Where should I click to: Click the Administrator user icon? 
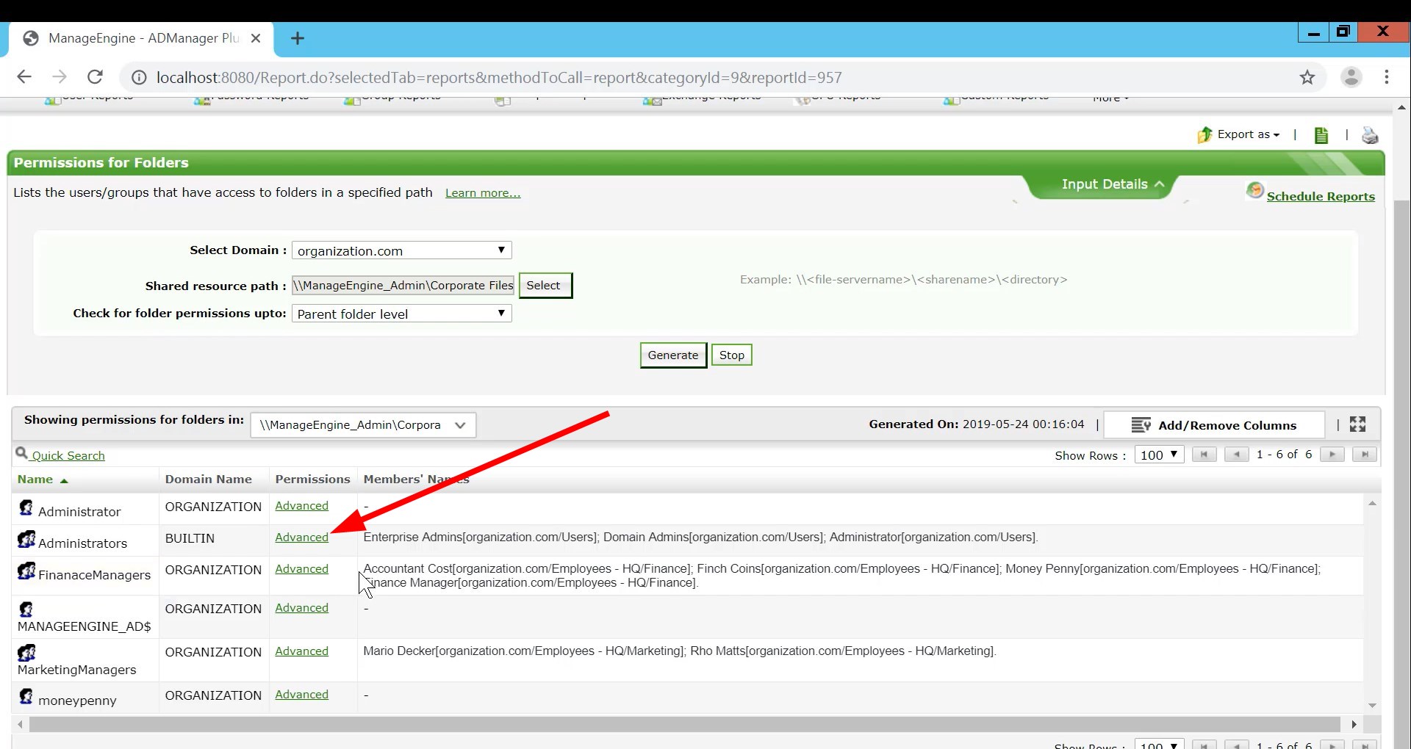point(26,507)
